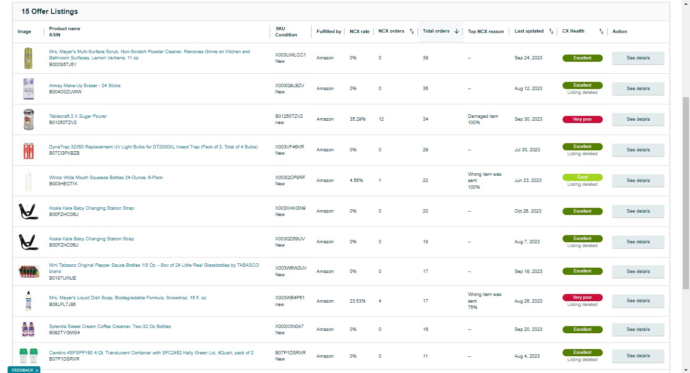
Task: Sort by CX Health arrows
Action: click(x=601, y=32)
